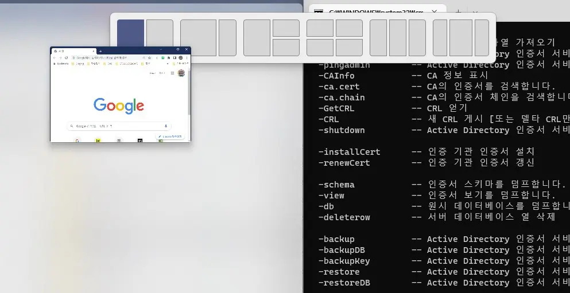
Task: Choose narrow right zone of second snap layout
Action: pos(227,38)
